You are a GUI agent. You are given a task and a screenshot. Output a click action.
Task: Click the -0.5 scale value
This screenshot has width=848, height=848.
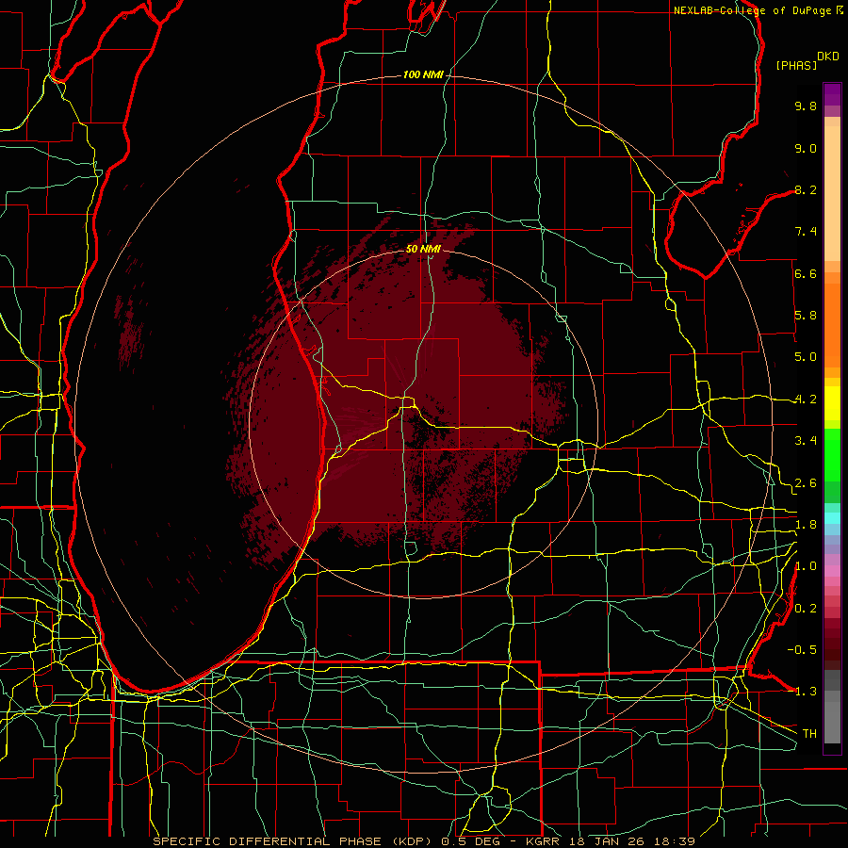pos(802,650)
